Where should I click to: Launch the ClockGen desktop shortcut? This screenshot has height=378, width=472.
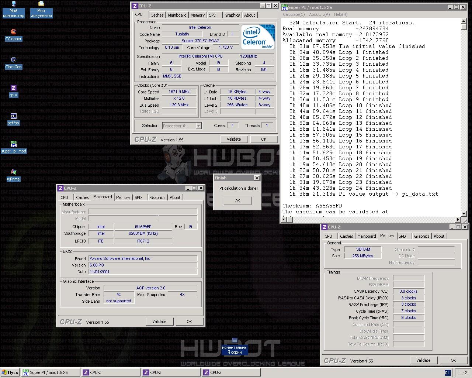(14, 63)
